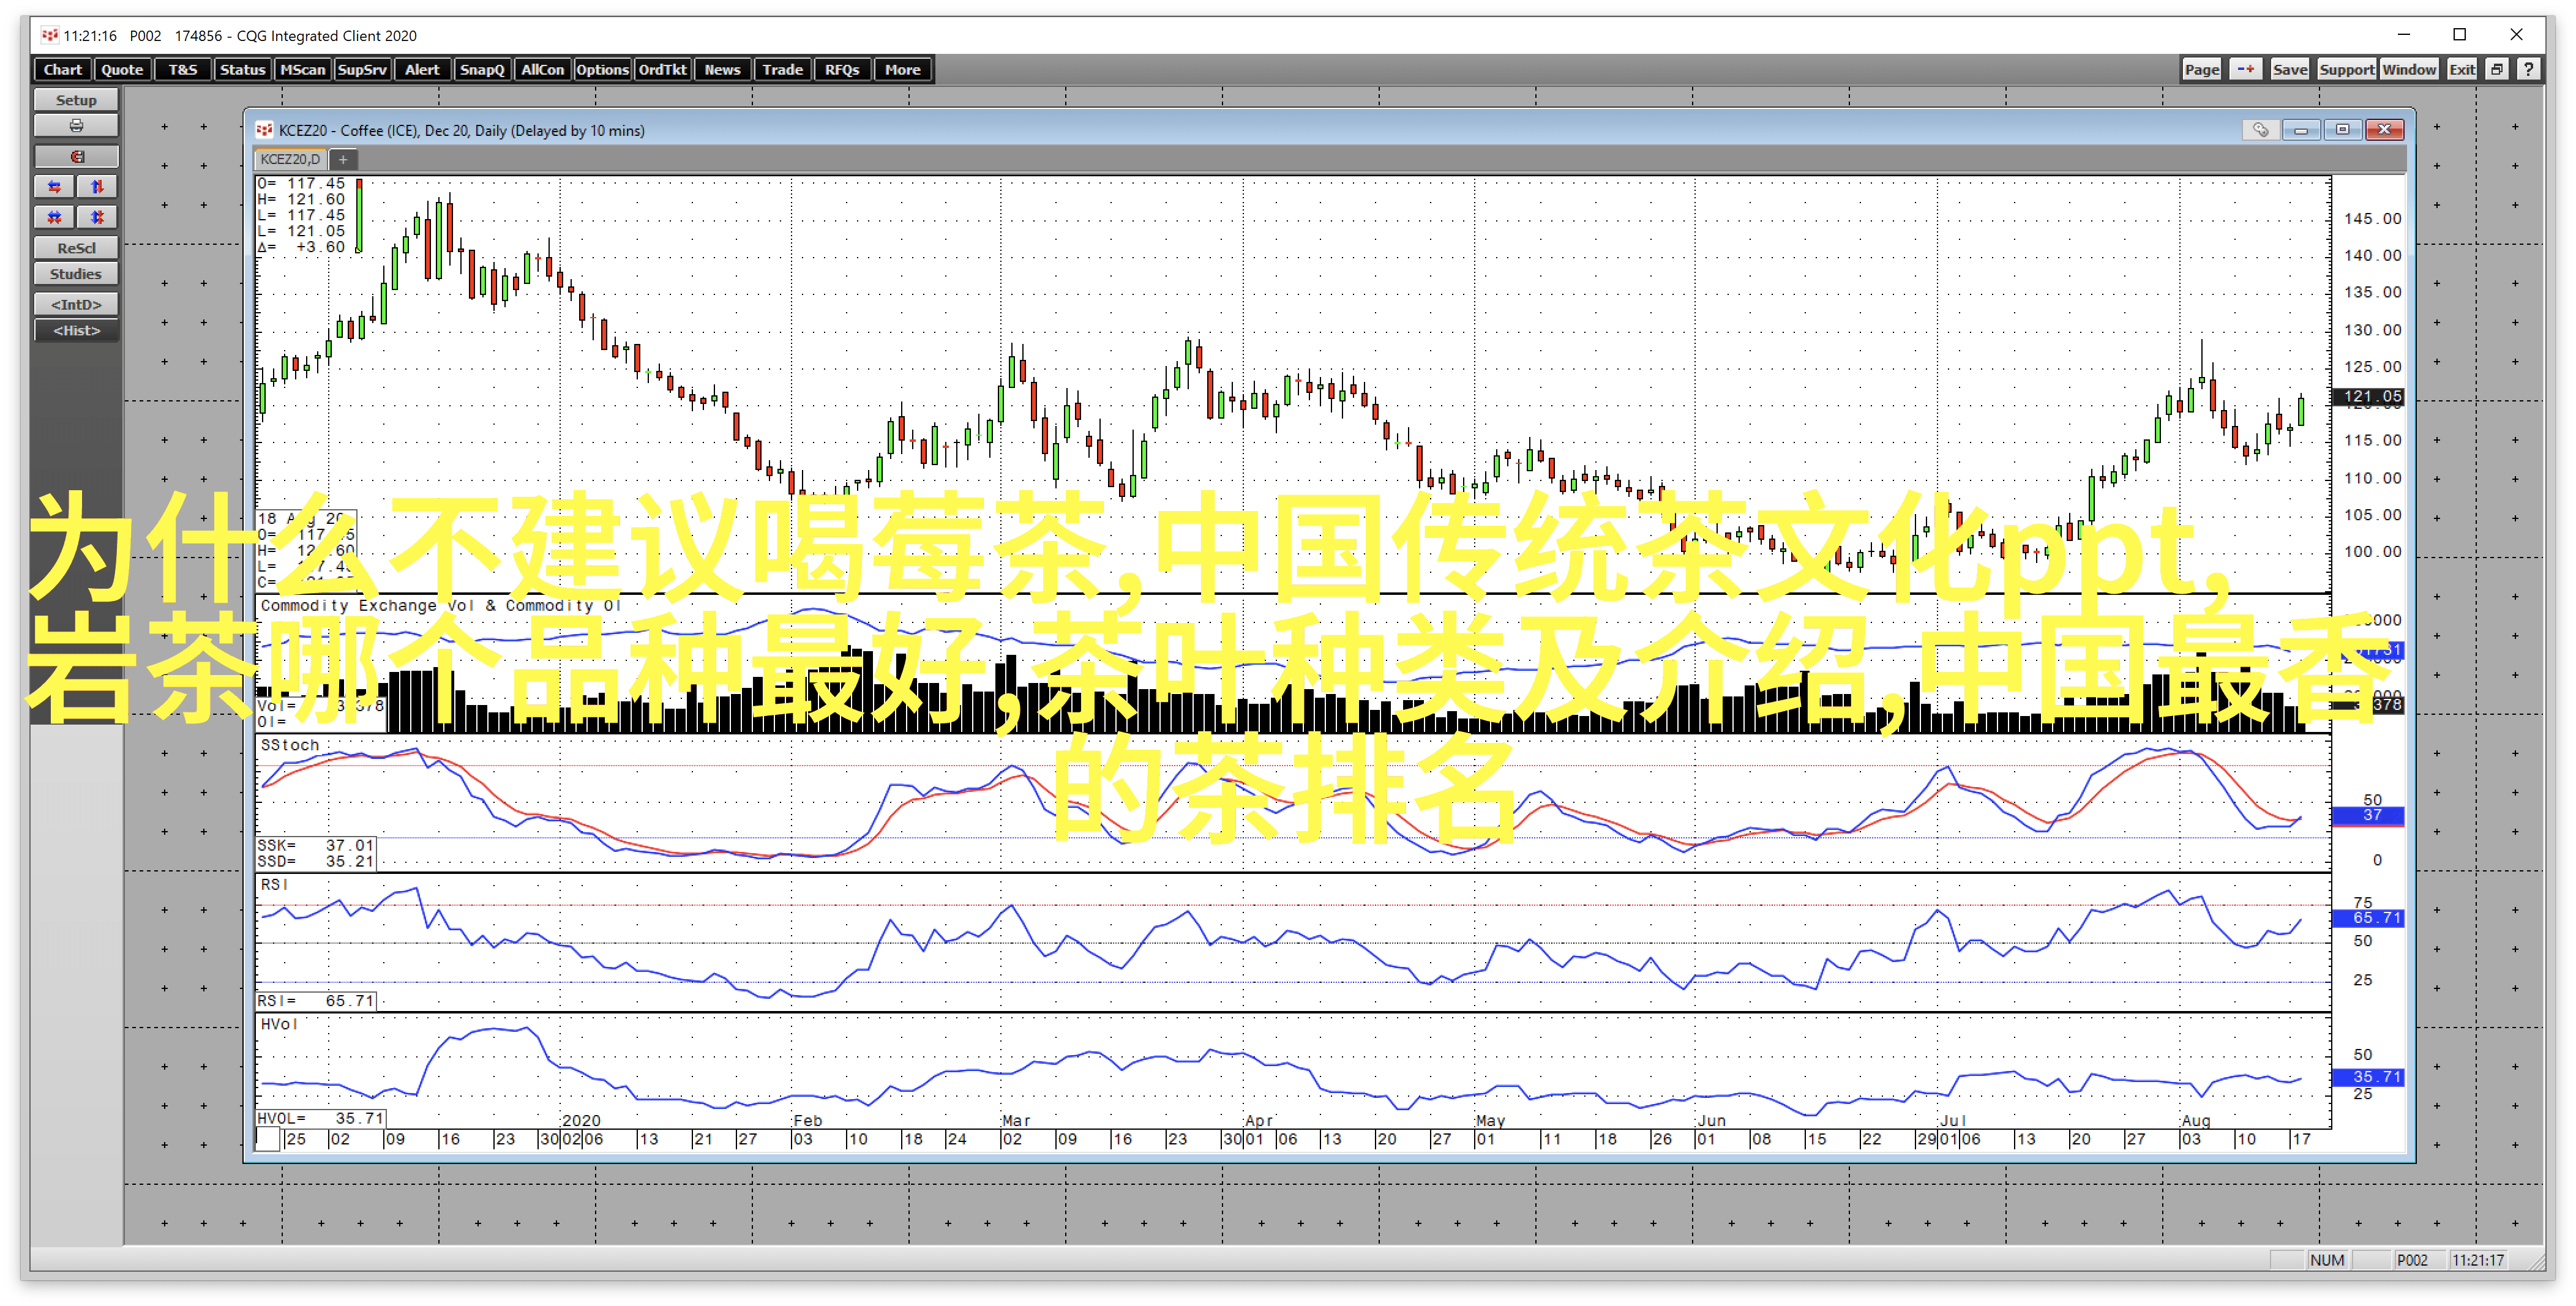Click the Aug 03 date axis marker
The height and width of the screenshot is (1306, 2576).
(x=2190, y=1139)
